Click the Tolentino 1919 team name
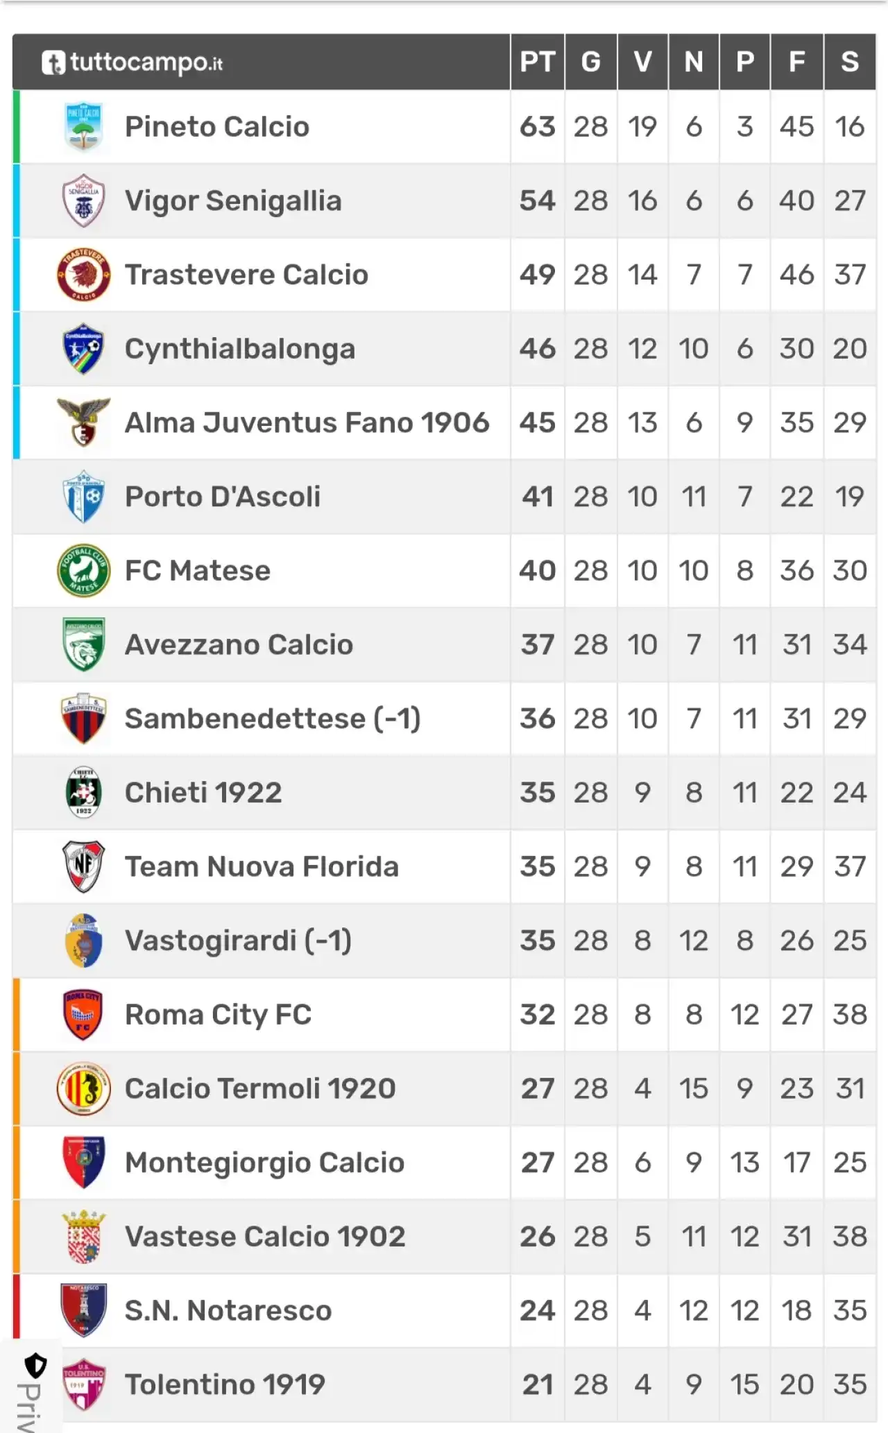This screenshot has height=1433, width=888. click(225, 1384)
